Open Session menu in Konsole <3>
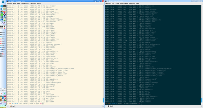 pyautogui.click(x=108, y=3)
